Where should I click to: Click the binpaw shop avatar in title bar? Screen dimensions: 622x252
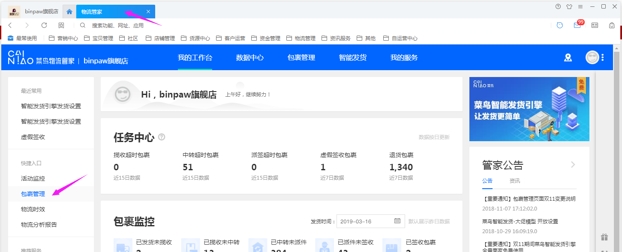[14, 12]
